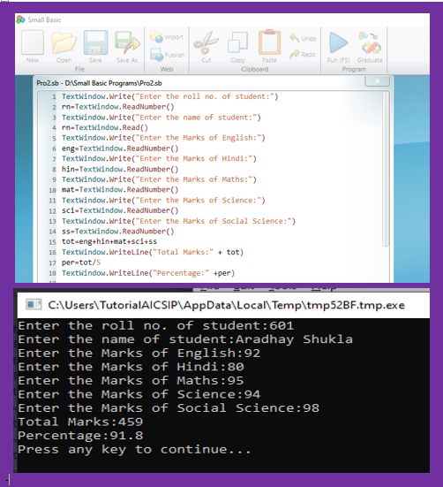Click console line Aradhay Shukla
443x487 pixels.
click(185, 339)
